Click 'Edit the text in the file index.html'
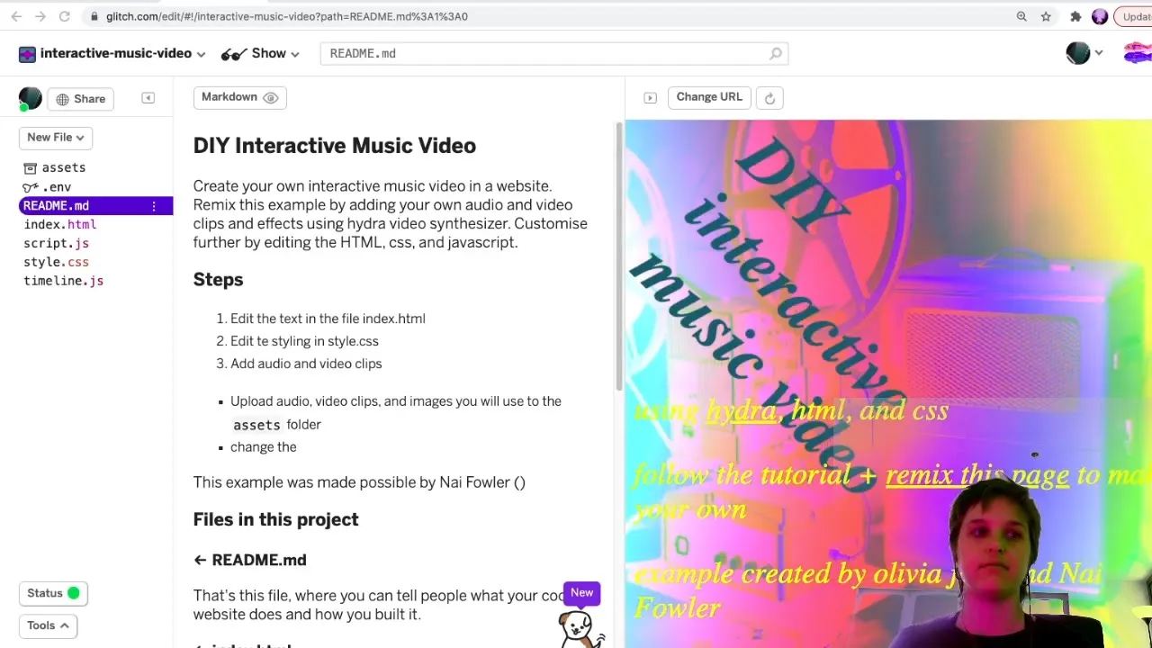The height and width of the screenshot is (648, 1152). click(328, 319)
